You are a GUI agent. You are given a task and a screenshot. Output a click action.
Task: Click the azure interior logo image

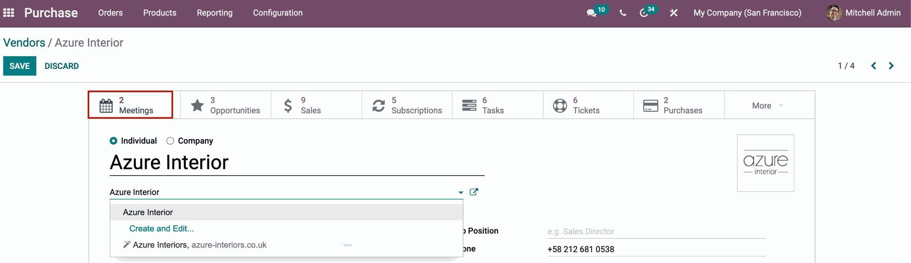[x=765, y=163]
